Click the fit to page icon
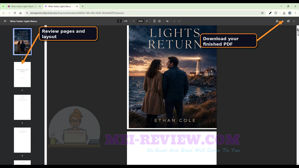299x168 pixels. pos(154,21)
